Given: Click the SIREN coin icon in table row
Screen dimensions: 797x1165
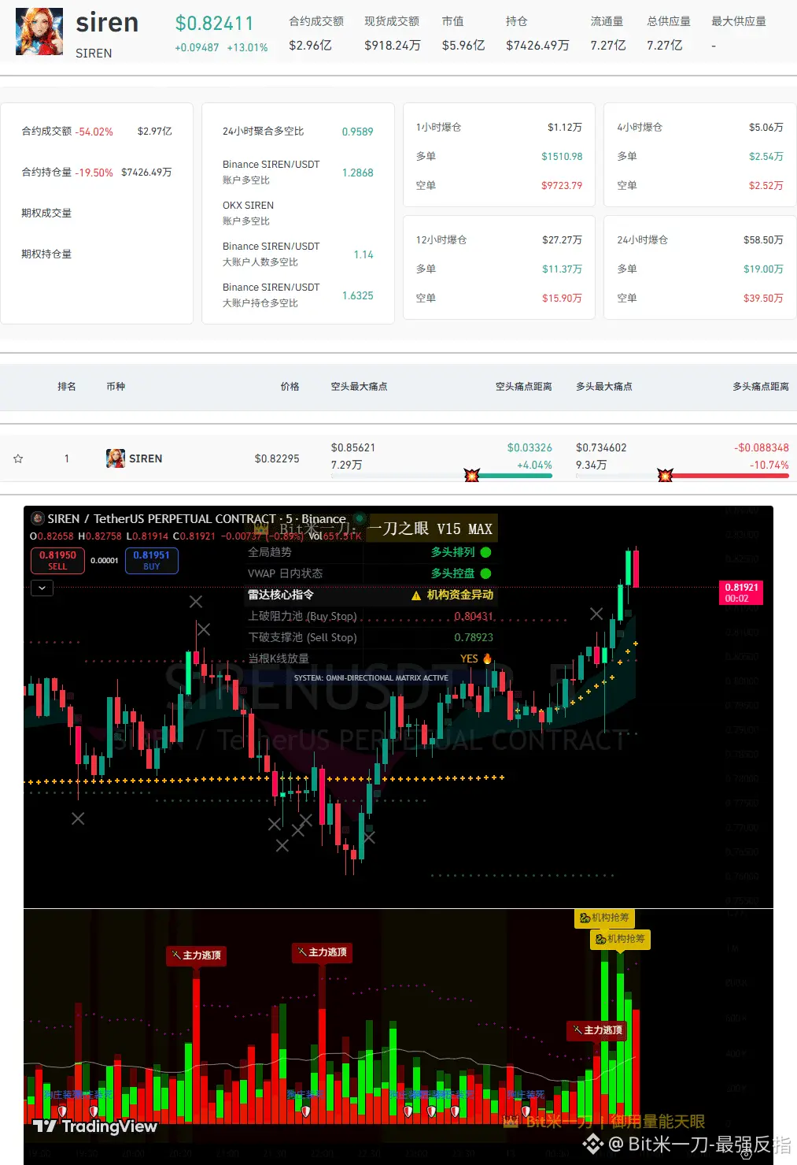Looking at the screenshot, I should tap(116, 458).
